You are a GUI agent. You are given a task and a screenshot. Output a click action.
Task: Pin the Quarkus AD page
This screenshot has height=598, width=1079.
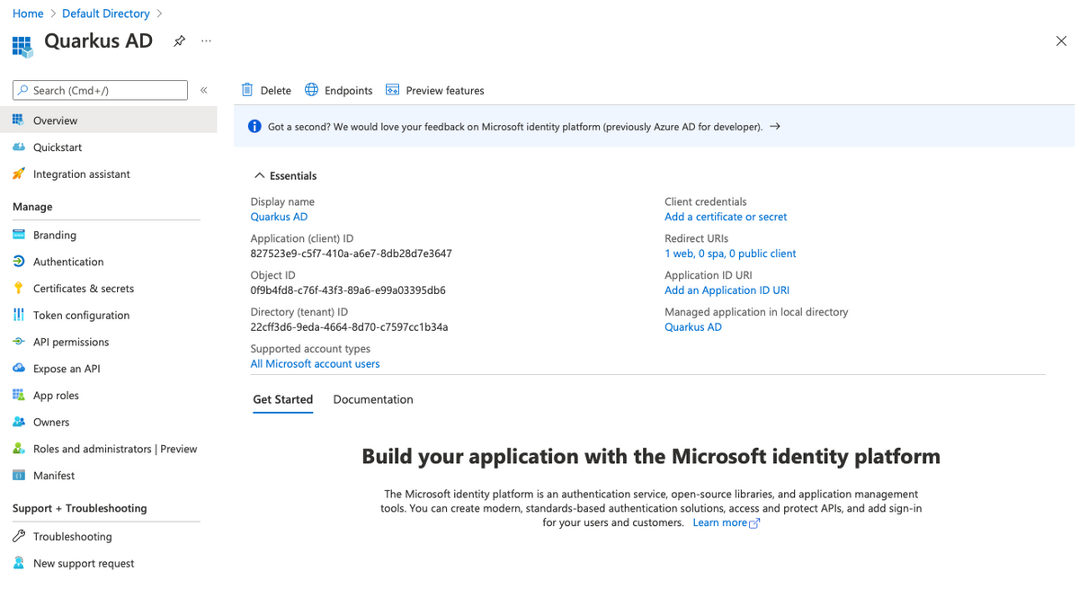click(x=179, y=41)
